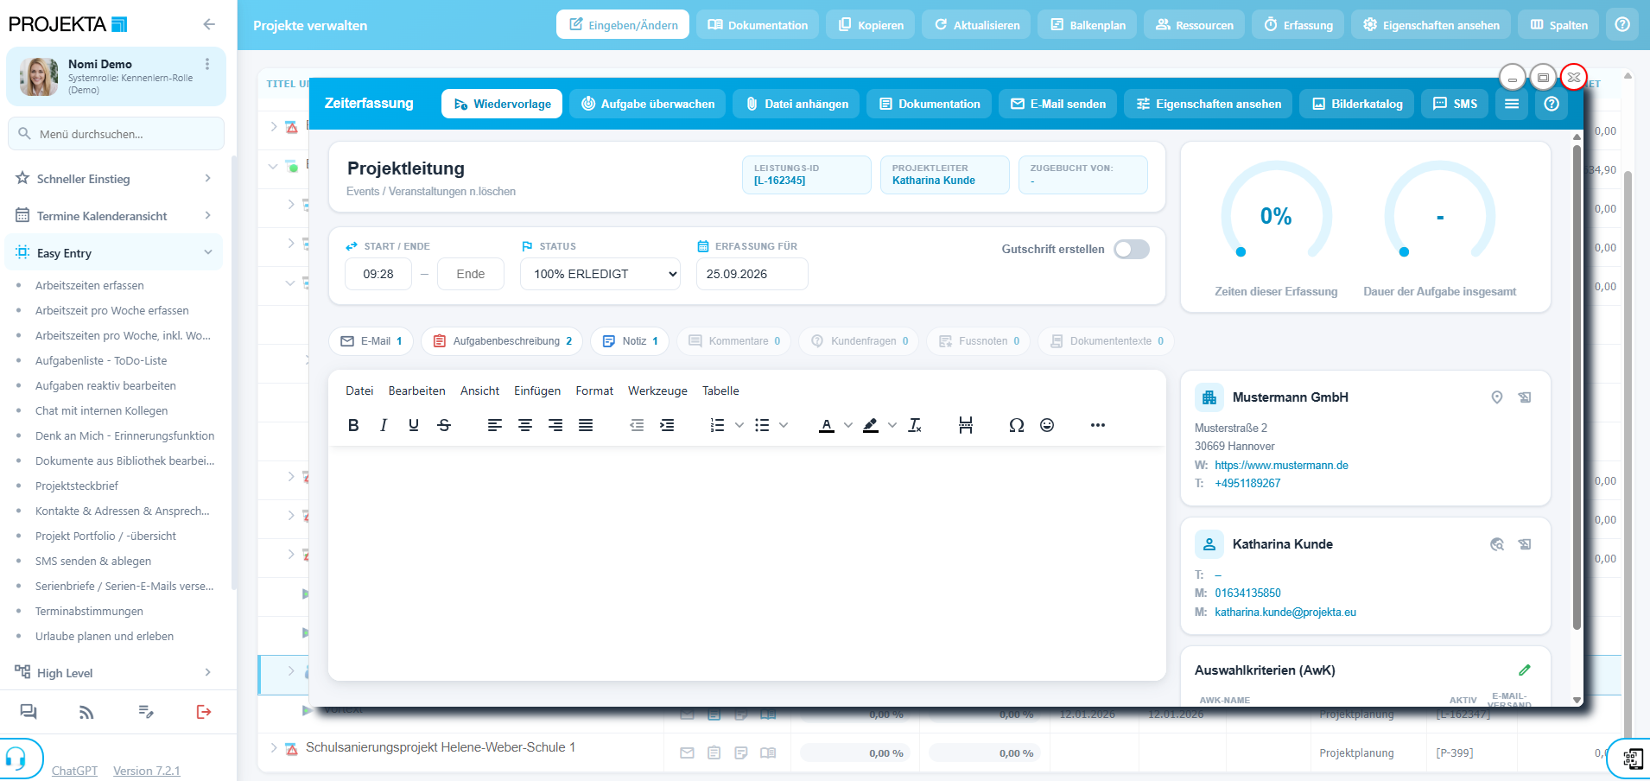This screenshot has width=1650, height=781.
Task: Click the strikethrough formatting icon
Action: tap(444, 425)
